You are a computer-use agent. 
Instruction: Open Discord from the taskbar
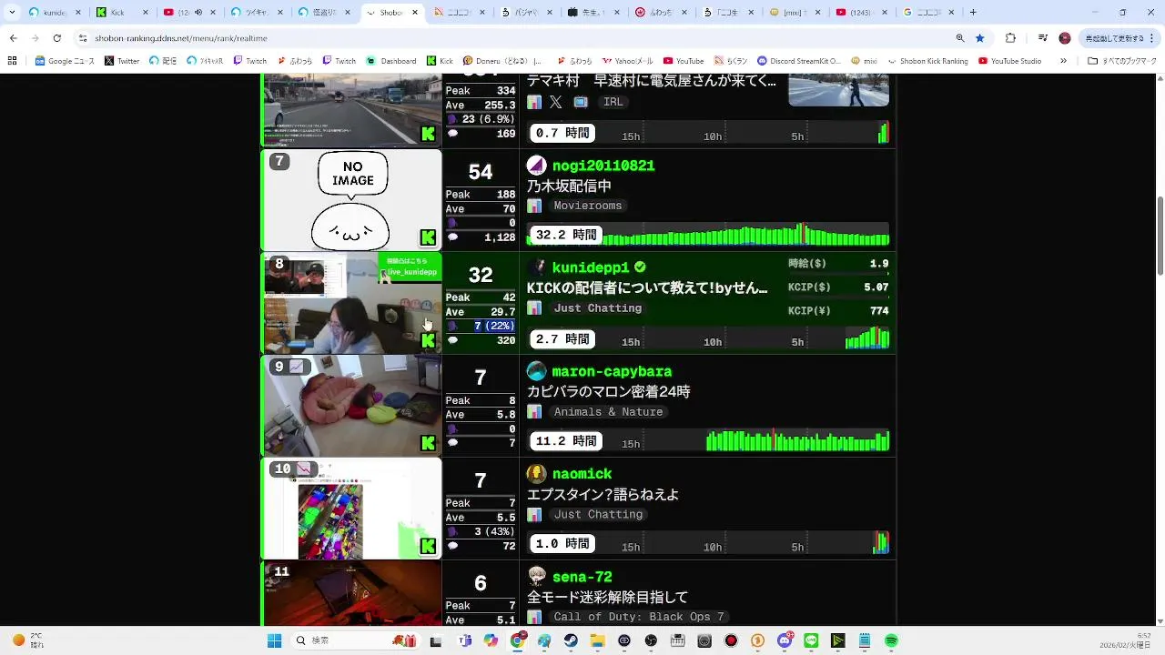point(785,640)
